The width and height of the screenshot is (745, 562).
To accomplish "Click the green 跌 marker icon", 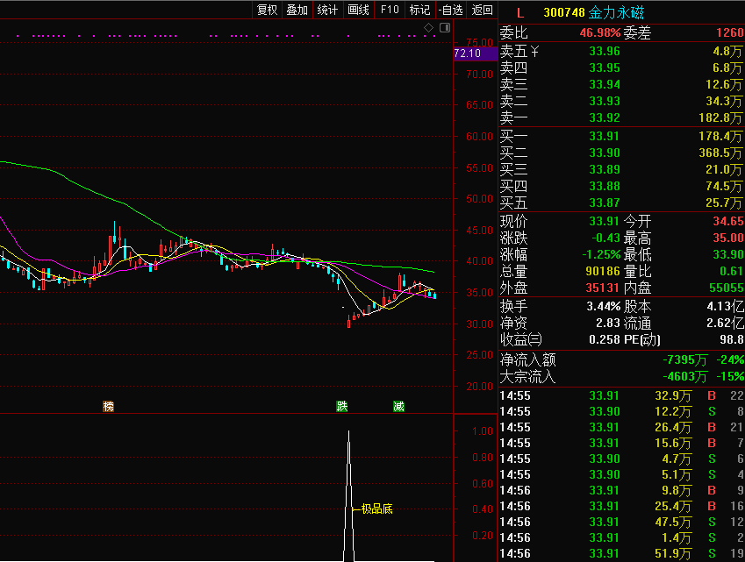I will 341,406.
